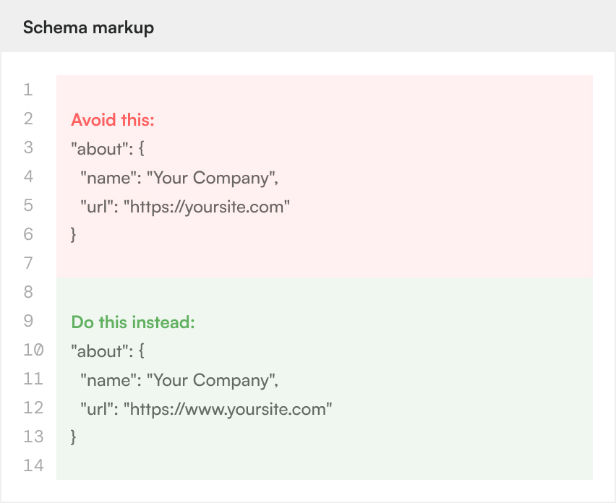
Task: Click line number 14 in the gutter
Action: (x=33, y=465)
